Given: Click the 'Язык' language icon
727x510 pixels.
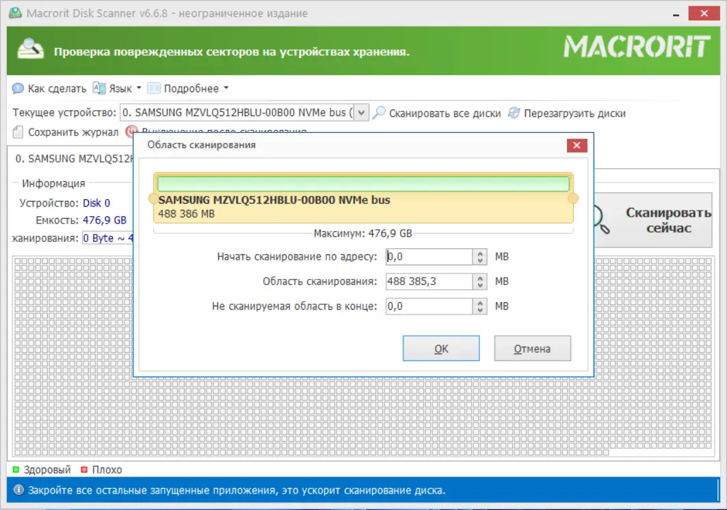Looking at the screenshot, I should tap(98, 88).
